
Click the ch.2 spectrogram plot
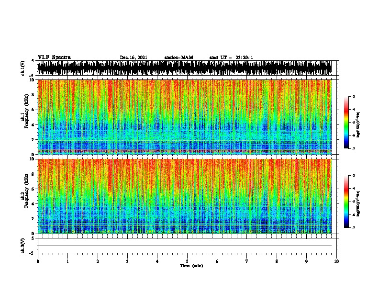coord(185,196)
